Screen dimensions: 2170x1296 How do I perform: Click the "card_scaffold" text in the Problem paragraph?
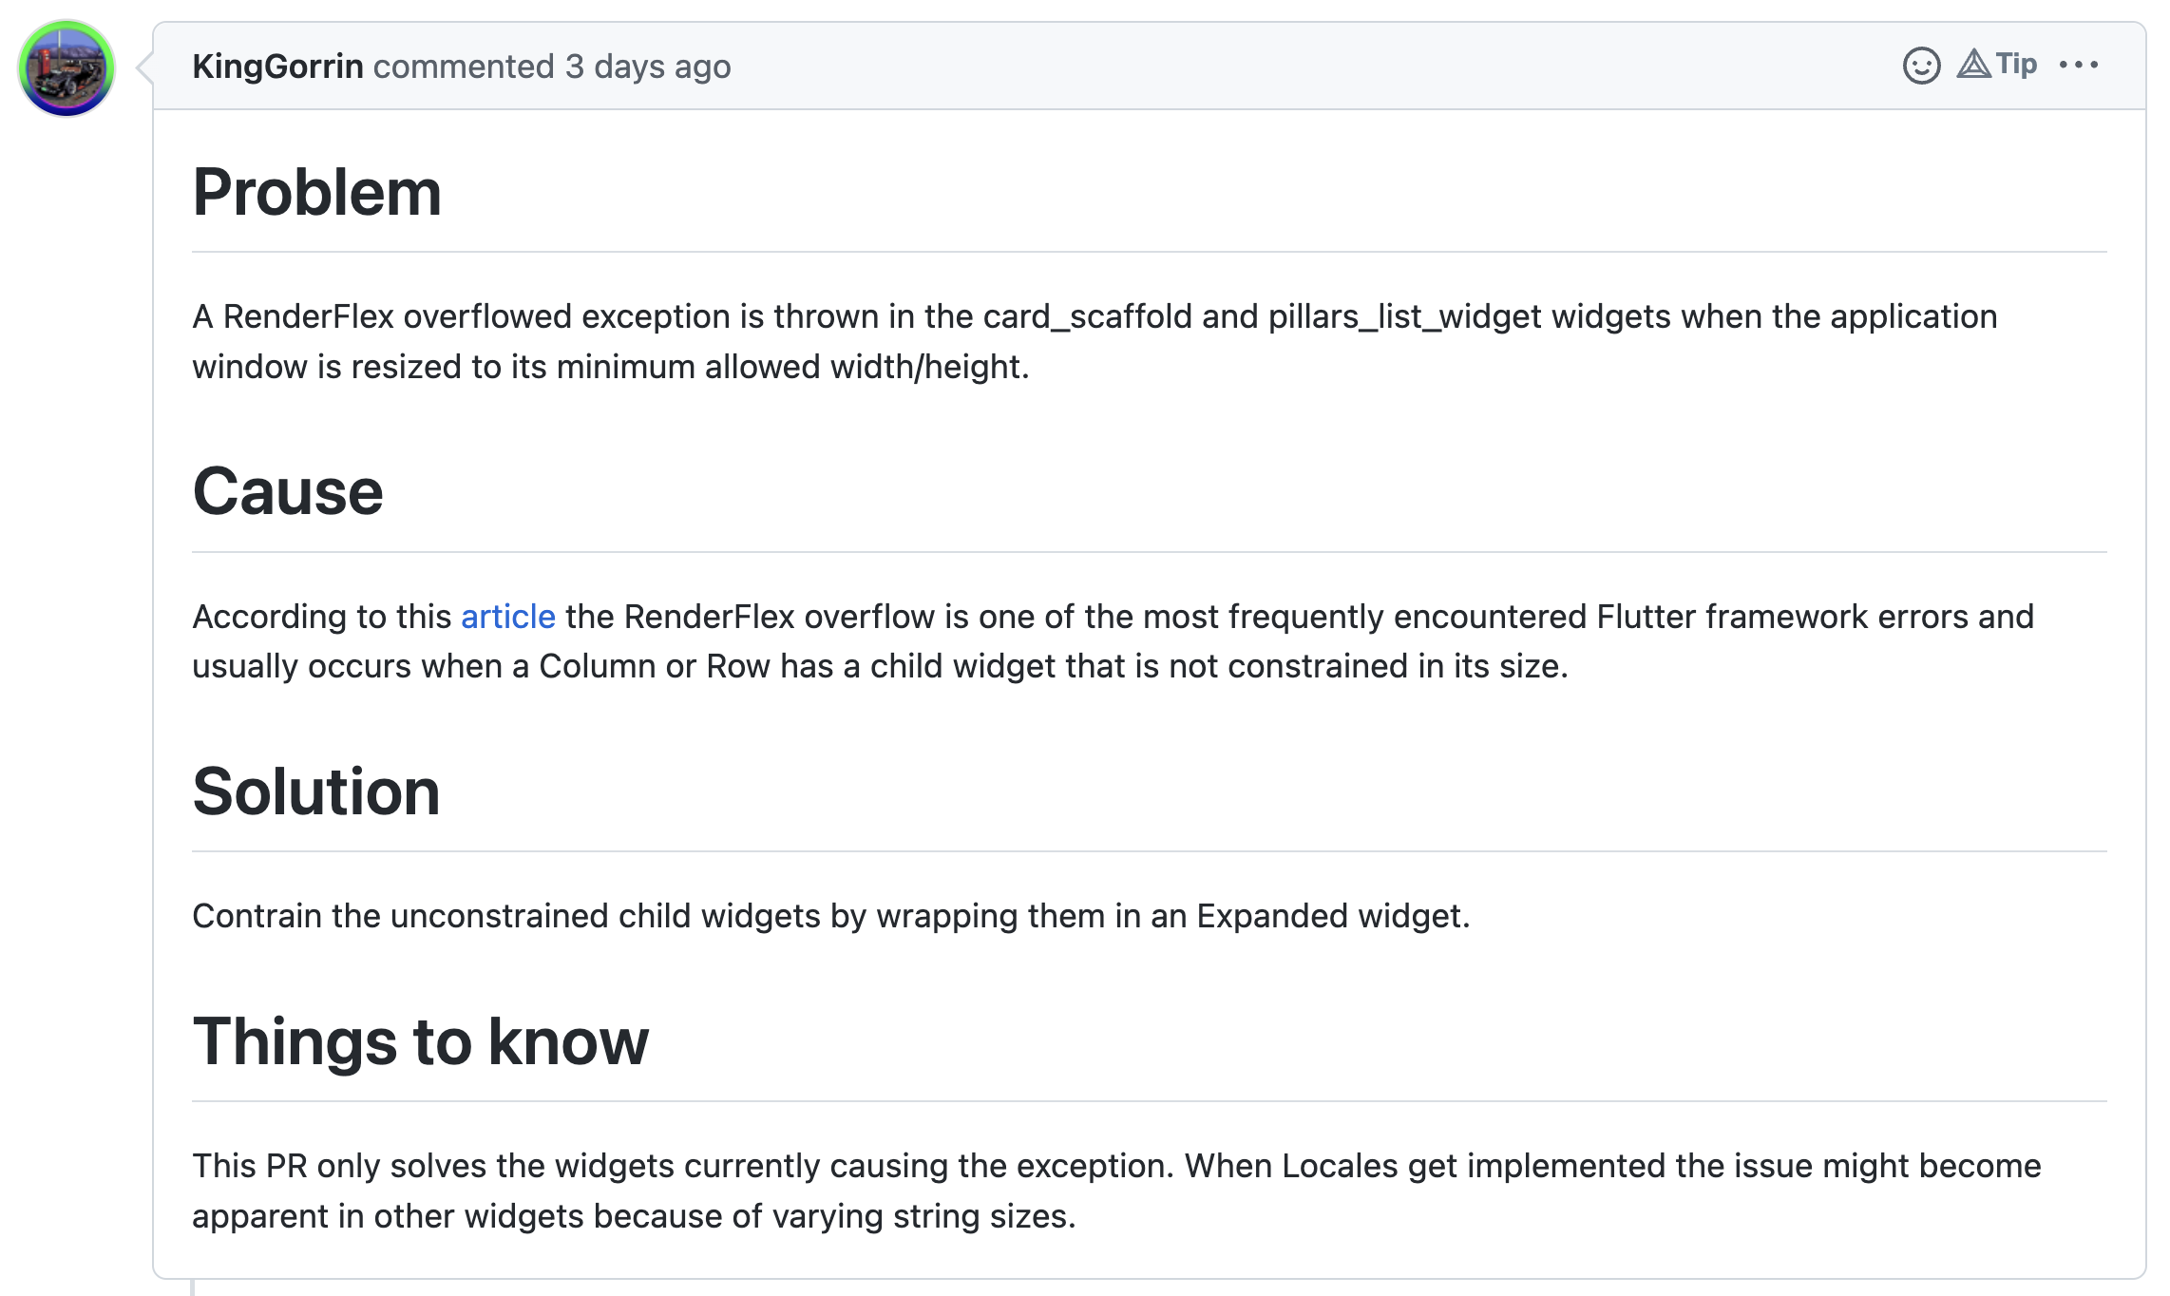(1087, 316)
